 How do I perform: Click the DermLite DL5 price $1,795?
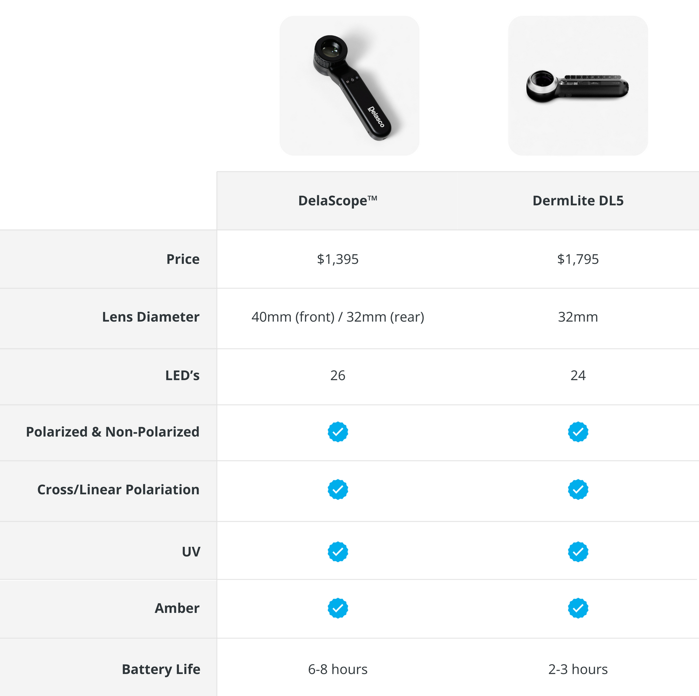pyautogui.click(x=578, y=259)
